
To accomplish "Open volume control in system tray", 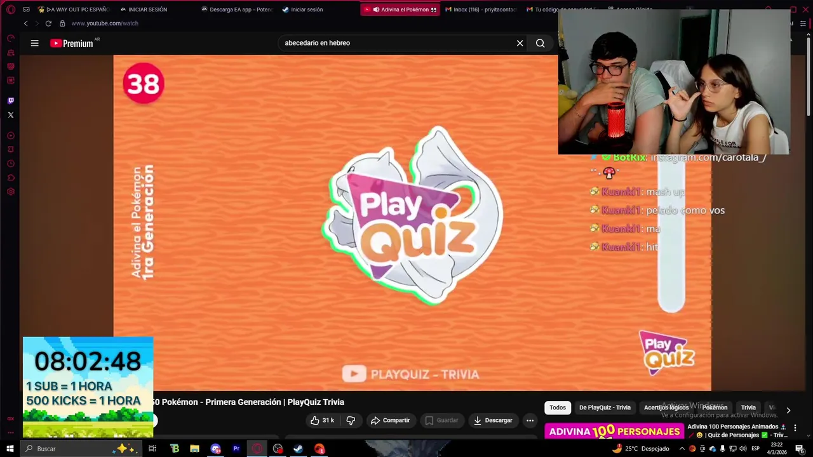I will point(742,449).
